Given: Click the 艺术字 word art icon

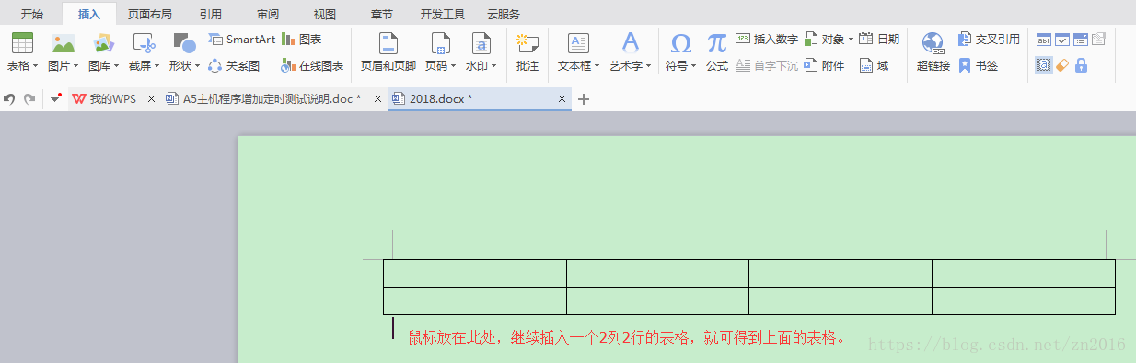Looking at the screenshot, I should click(x=630, y=43).
